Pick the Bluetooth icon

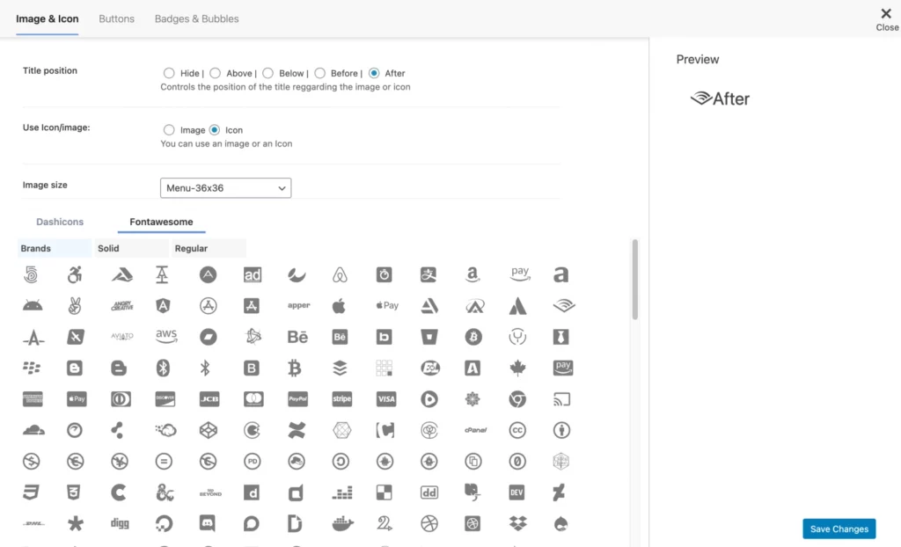165,368
